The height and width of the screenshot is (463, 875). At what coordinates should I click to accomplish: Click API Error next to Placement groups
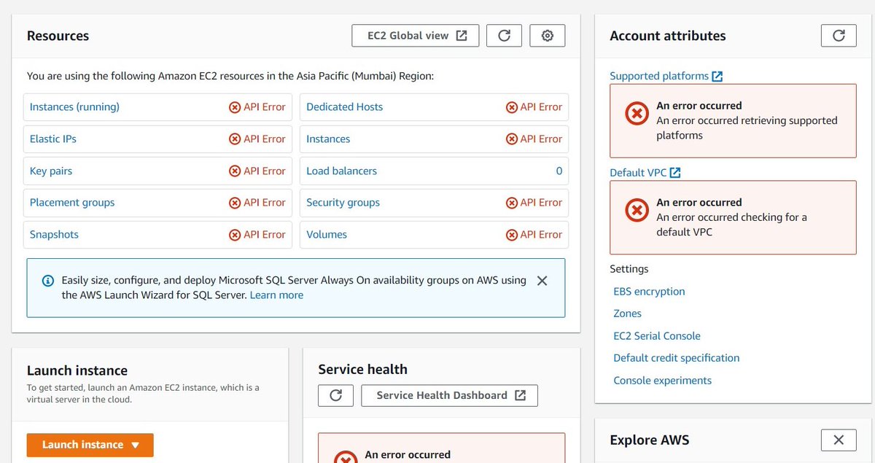click(x=257, y=203)
